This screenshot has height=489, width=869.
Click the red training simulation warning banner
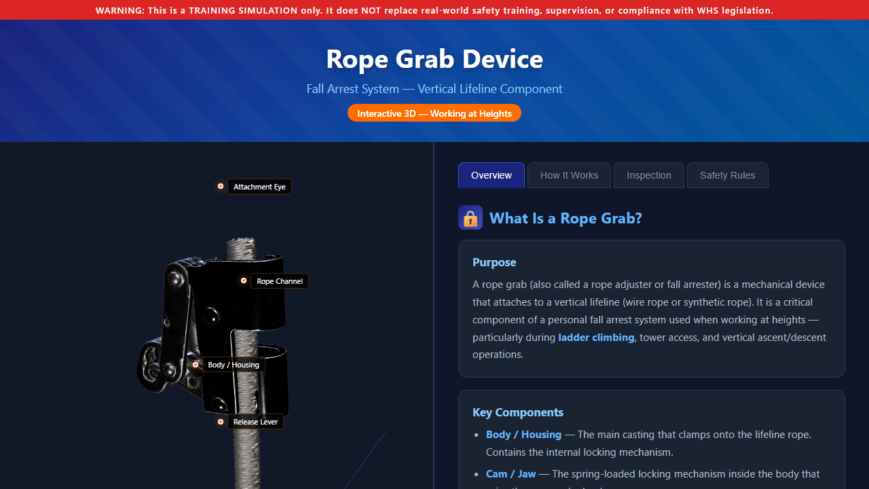pyautogui.click(x=434, y=10)
